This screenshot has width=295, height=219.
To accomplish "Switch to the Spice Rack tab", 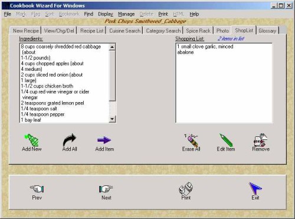I will [198, 31].
